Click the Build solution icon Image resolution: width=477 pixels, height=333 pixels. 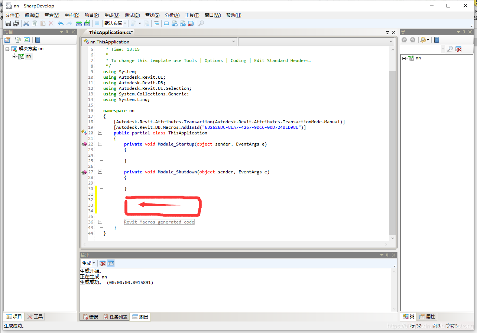[x=79, y=23]
